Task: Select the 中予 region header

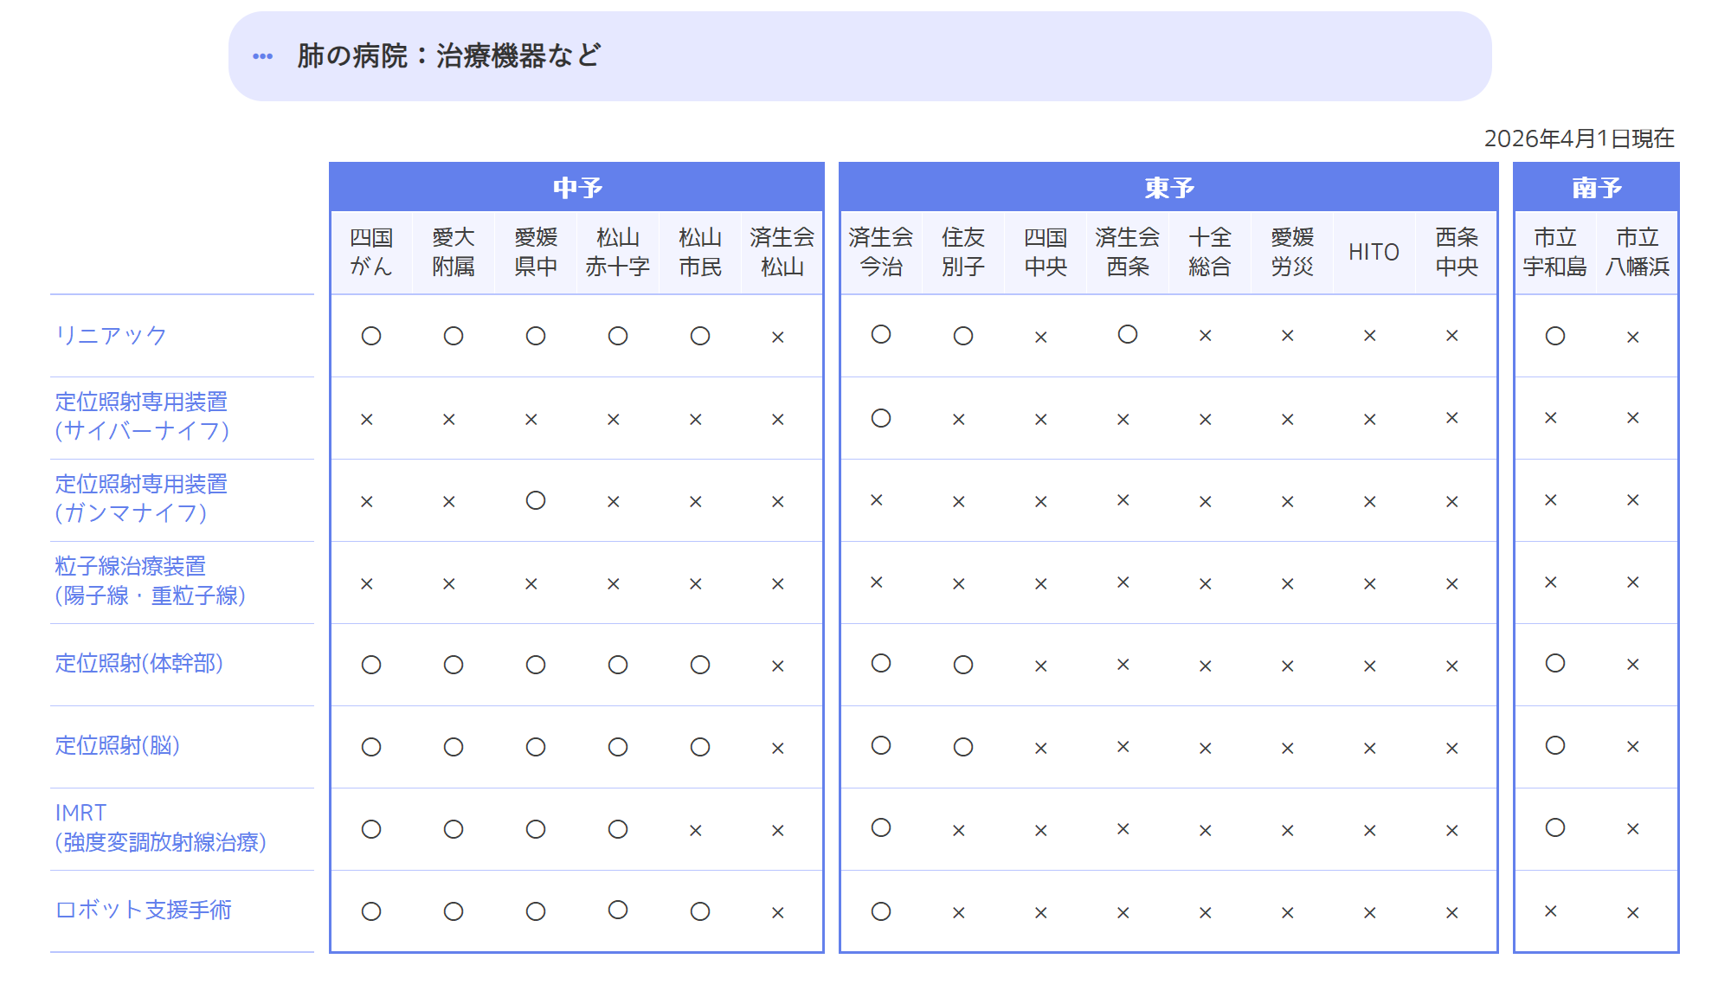Action: (577, 187)
